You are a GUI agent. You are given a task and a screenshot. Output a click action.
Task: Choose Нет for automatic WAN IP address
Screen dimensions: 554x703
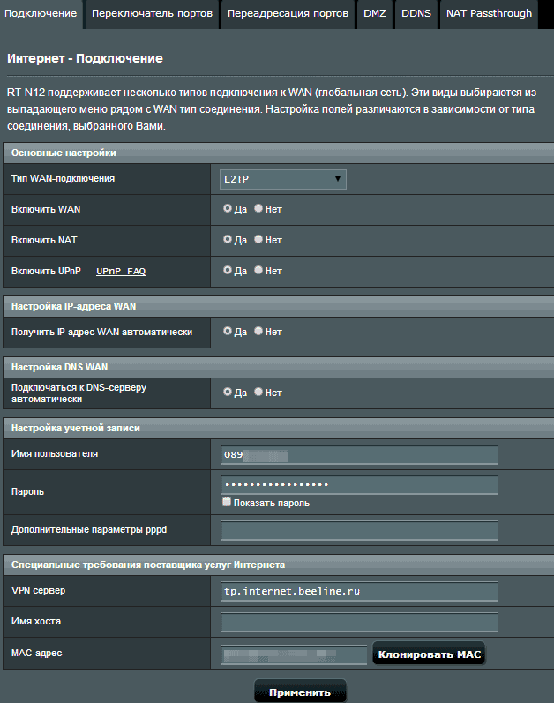tap(258, 332)
